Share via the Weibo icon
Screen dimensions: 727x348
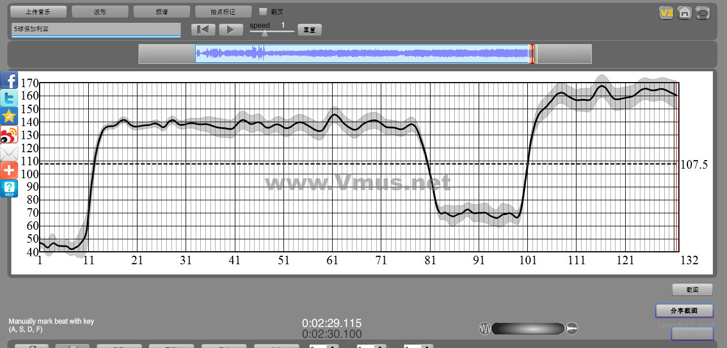tap(9, 135)
